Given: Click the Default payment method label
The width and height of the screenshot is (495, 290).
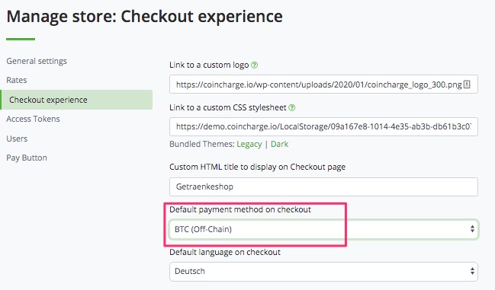Looking at the screenshot, I should [x=240, y=210].
